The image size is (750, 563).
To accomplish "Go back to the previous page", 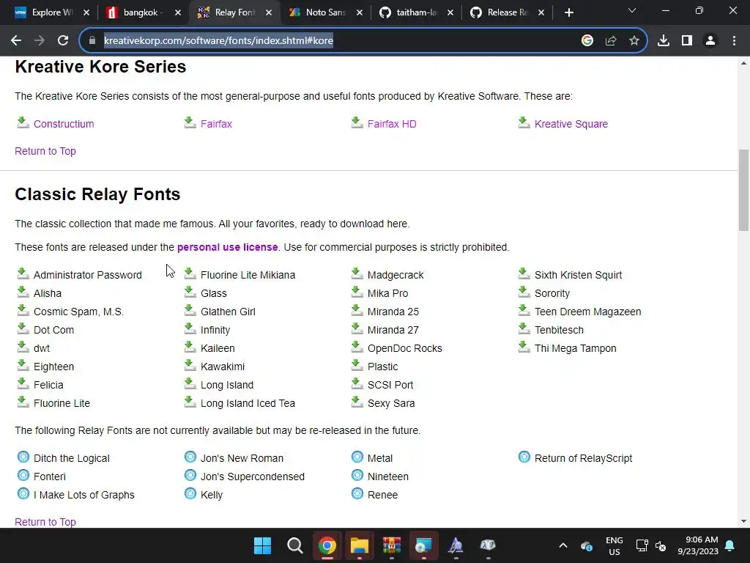I will pos(16,40).
